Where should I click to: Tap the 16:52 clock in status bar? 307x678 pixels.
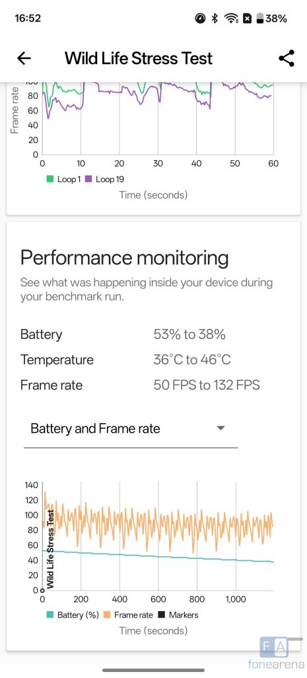coord(28,19)
